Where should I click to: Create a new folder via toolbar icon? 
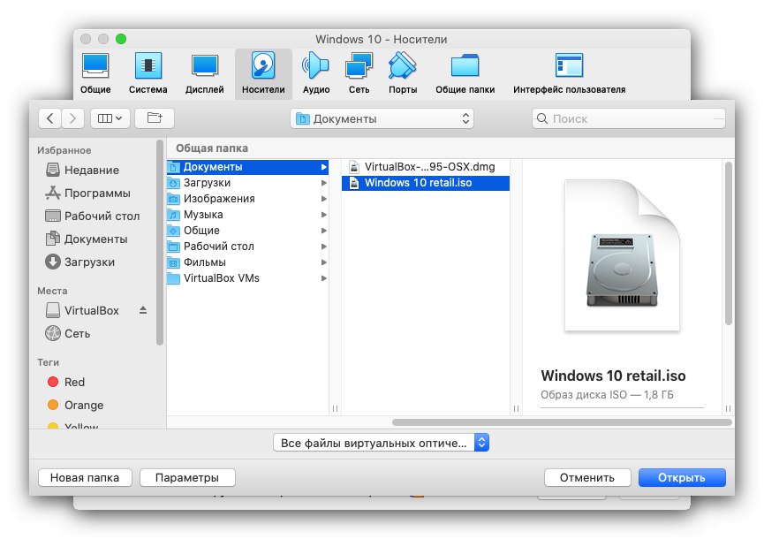pyautogui.click(x=155, y=118)
